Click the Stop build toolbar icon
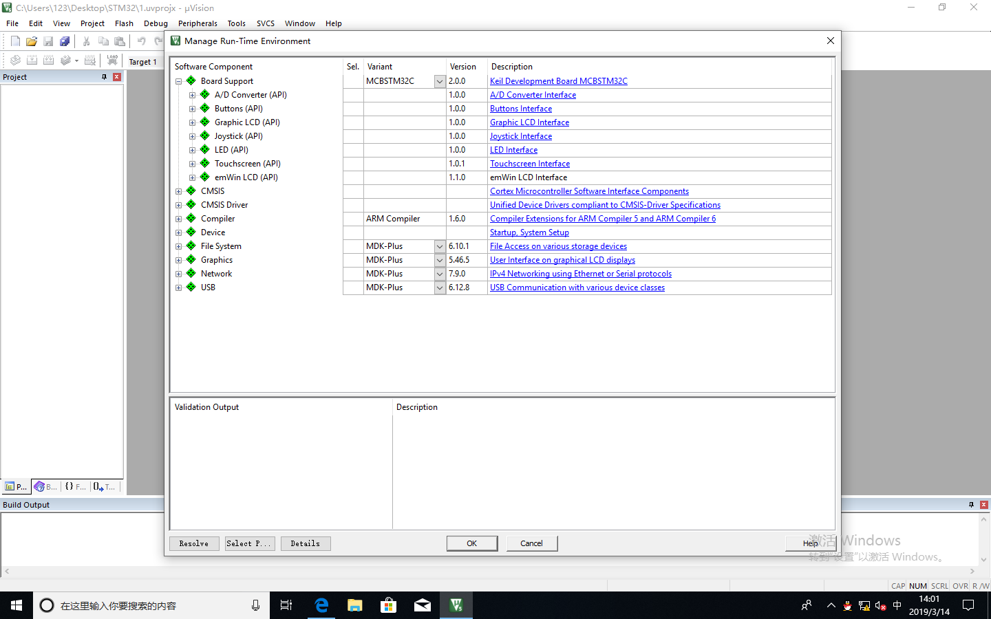Viewport: 991px width, 619px height. tap(89, 61)
